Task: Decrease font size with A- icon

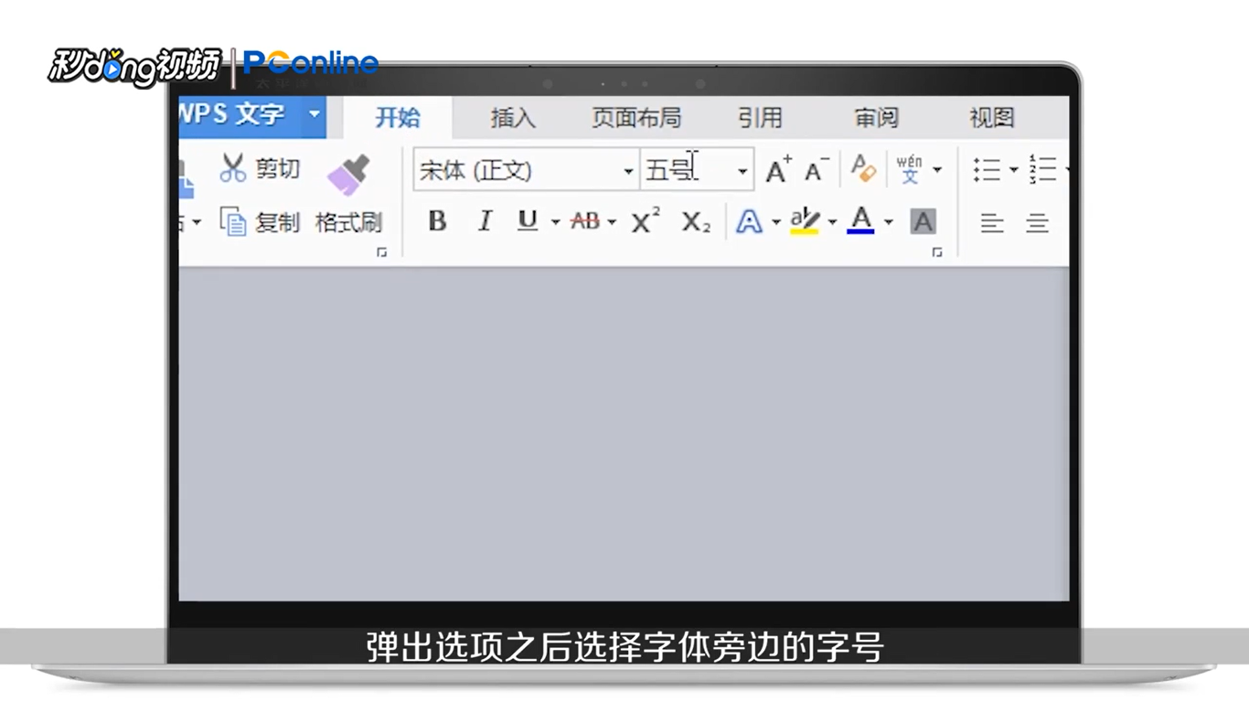Action: [817, 169]
